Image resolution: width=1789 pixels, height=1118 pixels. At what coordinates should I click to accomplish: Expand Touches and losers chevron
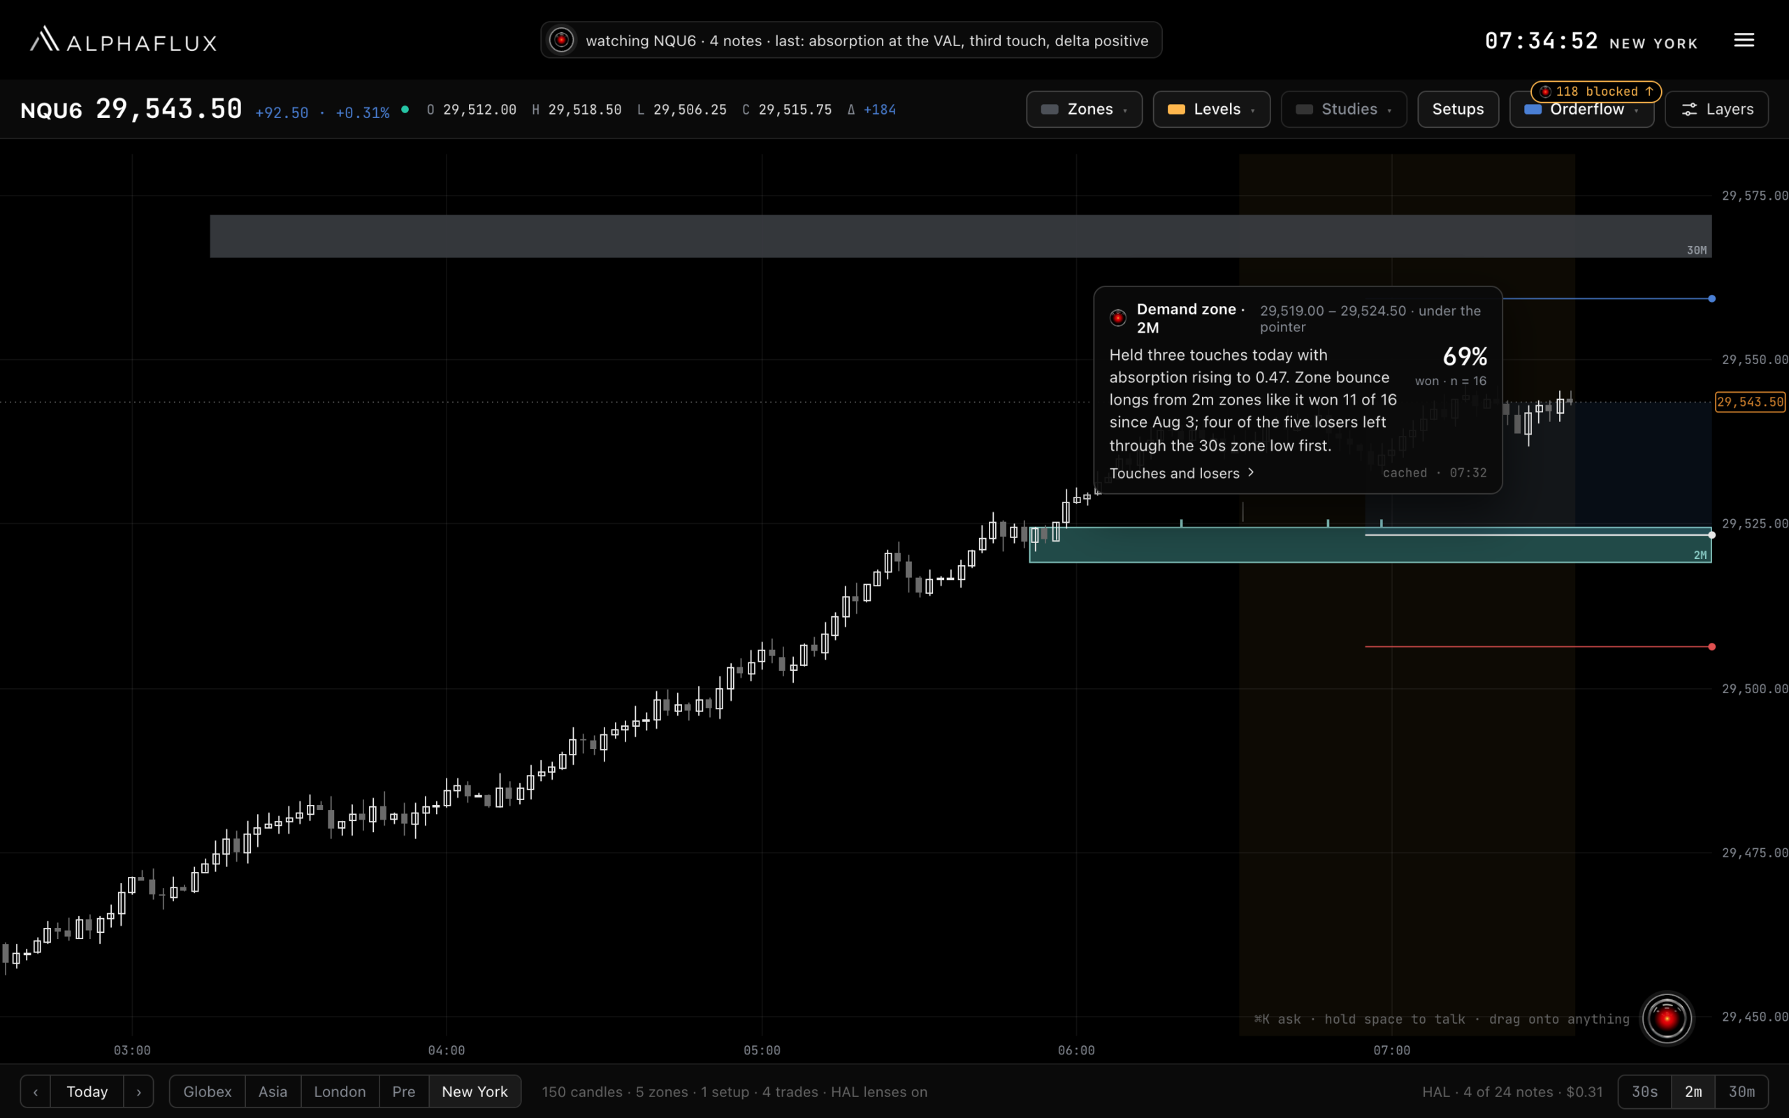(x=1251, y=472)
